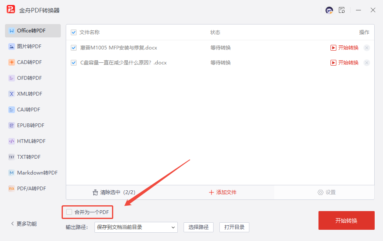Click 等待转换 status of C盘容量 row
Image resolution: width=383 pixels, height=241 pixels.
pyautogui.click(x=221, y=63)
